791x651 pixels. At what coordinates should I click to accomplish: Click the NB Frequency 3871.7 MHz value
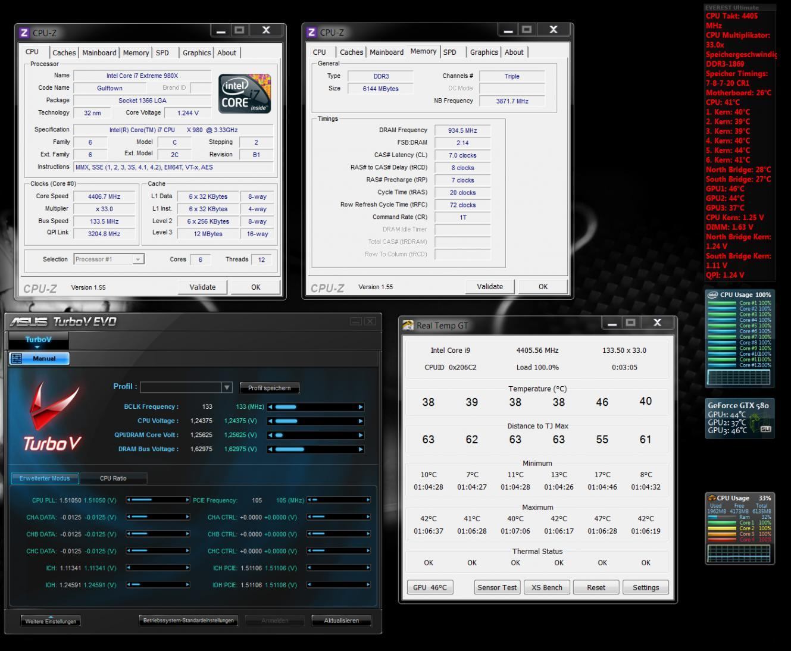[x=512, y=101]
